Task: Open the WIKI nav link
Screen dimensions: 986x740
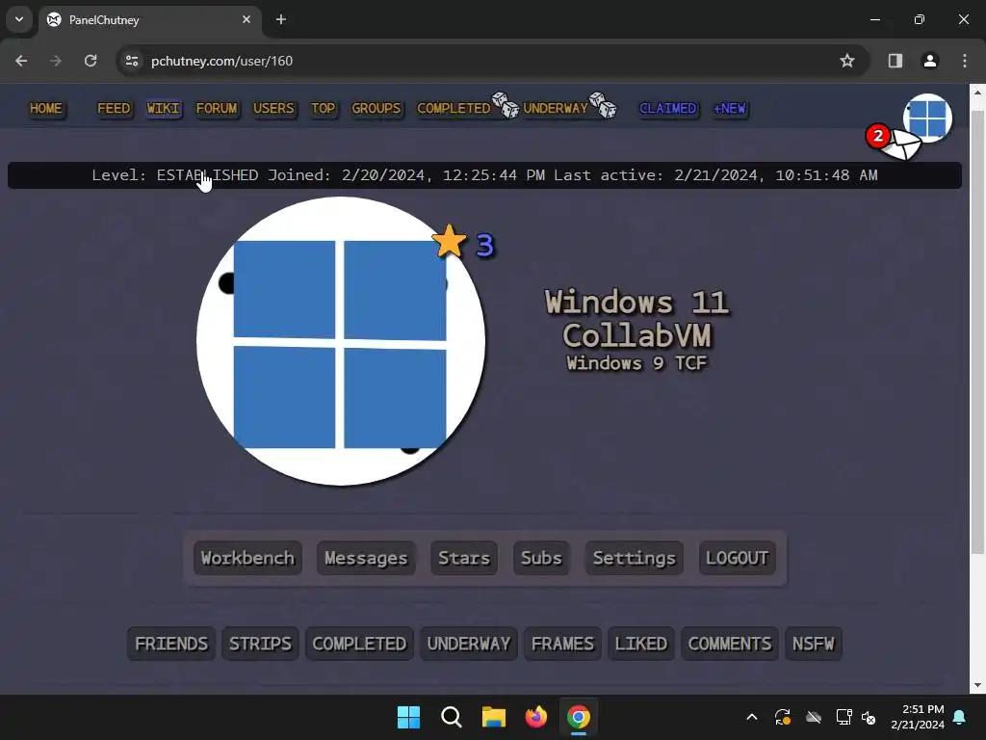Action: (x=164, y=108)
